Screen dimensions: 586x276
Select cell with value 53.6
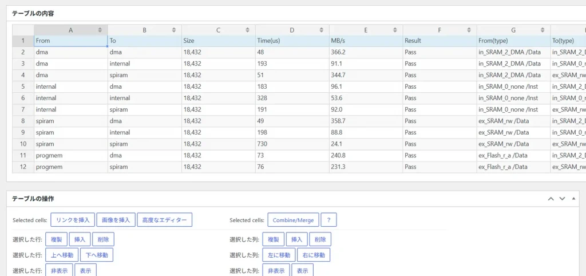(x=366, y=98)
